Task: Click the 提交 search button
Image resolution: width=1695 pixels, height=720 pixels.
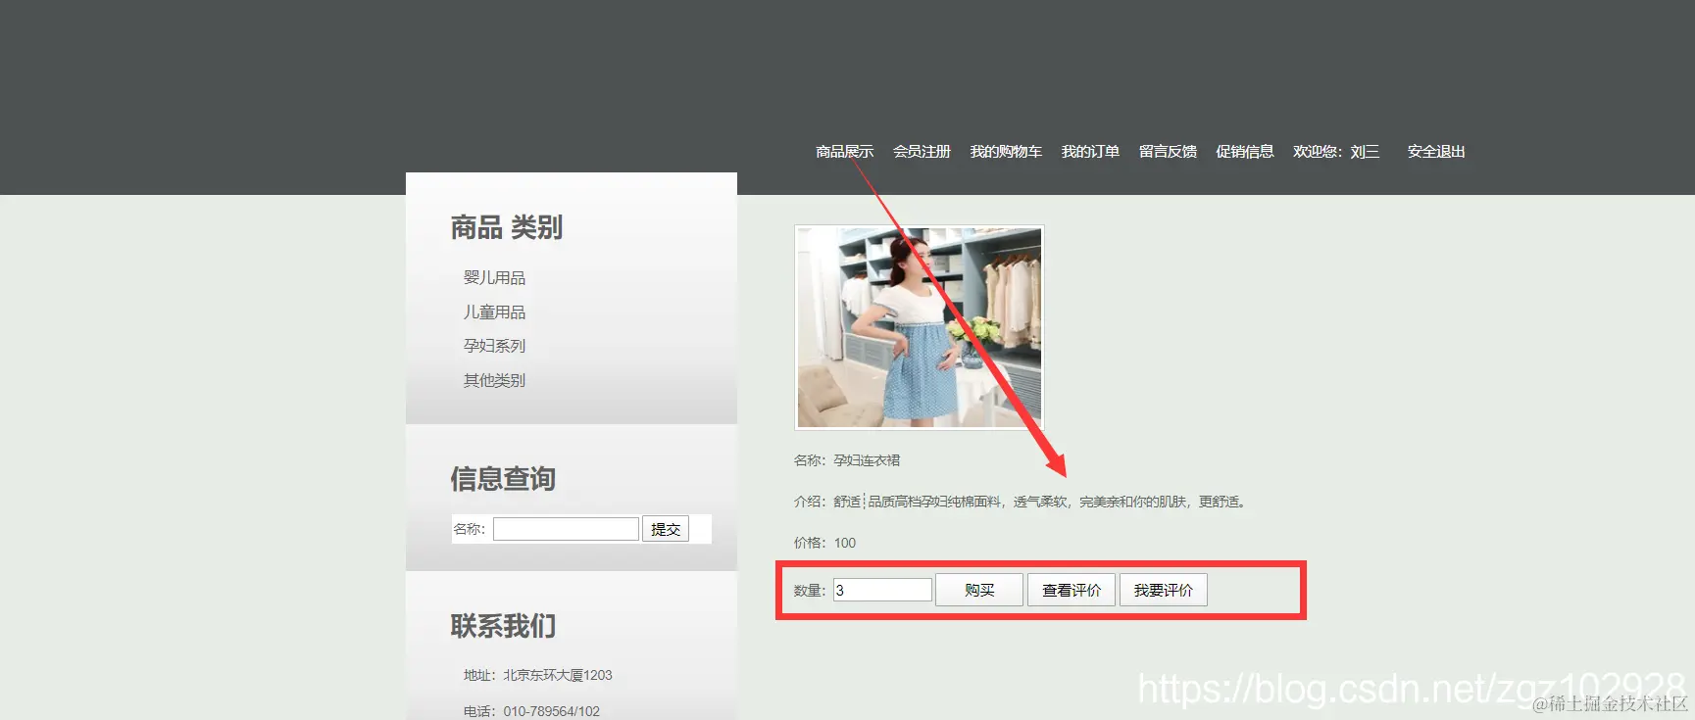Action: coord(666,529)
